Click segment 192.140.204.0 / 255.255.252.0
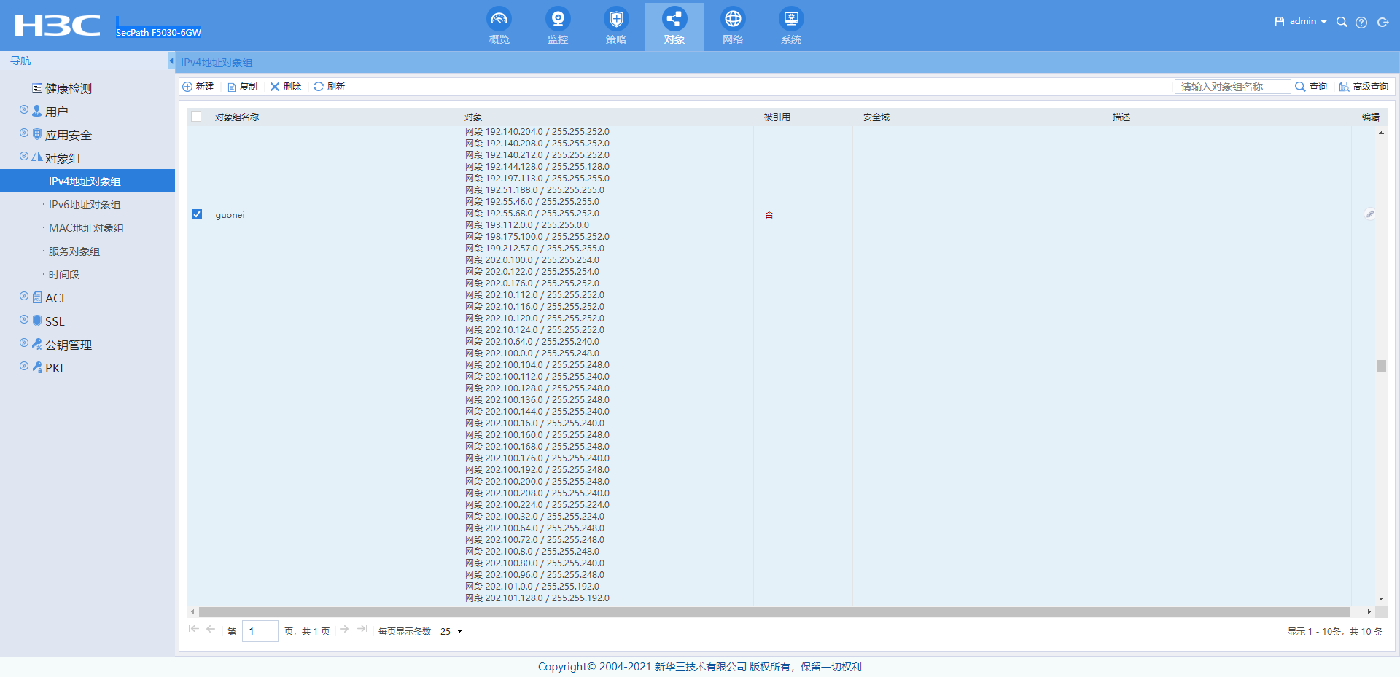Screen dimensions: 1400x677 (x=537, y=132)
